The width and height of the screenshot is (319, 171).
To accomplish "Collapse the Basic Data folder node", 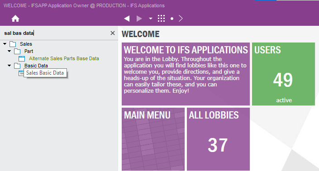I will click(x=10, y=66).
